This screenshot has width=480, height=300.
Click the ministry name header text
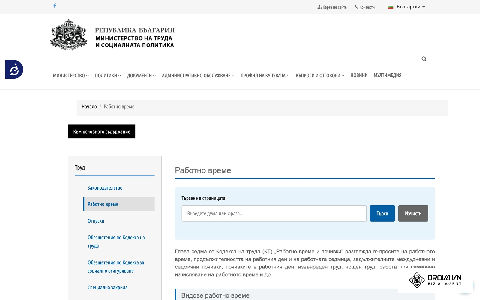click(135, 38)
